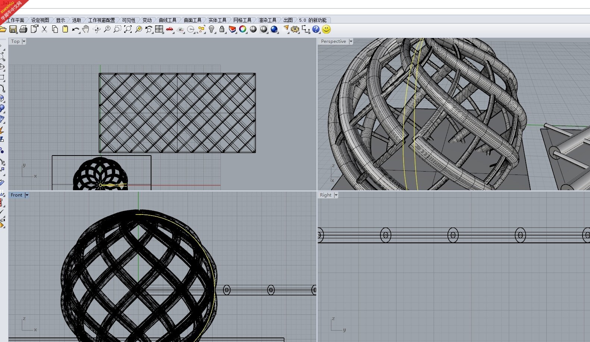Open the 变动 toolbar tab

point(147,20)
